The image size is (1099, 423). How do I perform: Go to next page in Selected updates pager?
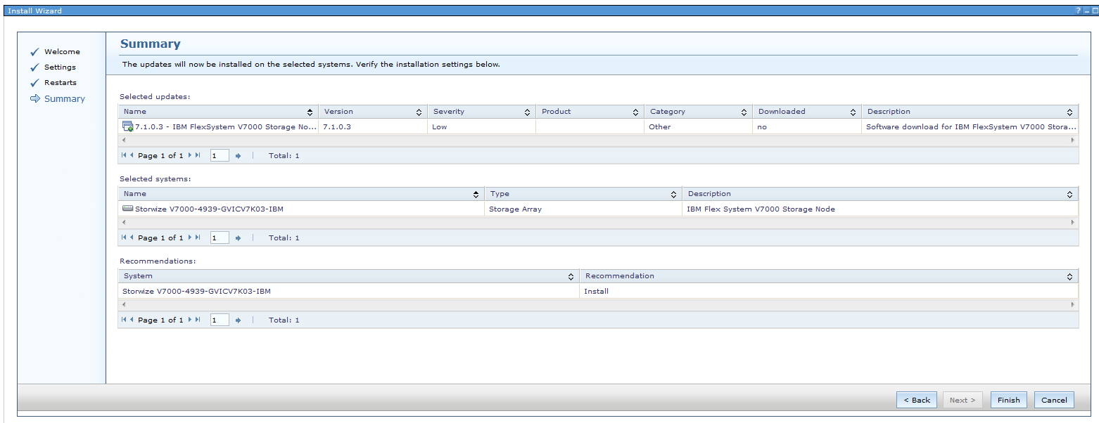(190, 155)
